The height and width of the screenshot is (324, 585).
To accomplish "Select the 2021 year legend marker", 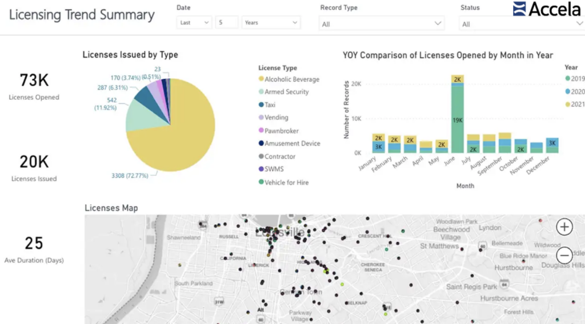I will click(567, 104).
